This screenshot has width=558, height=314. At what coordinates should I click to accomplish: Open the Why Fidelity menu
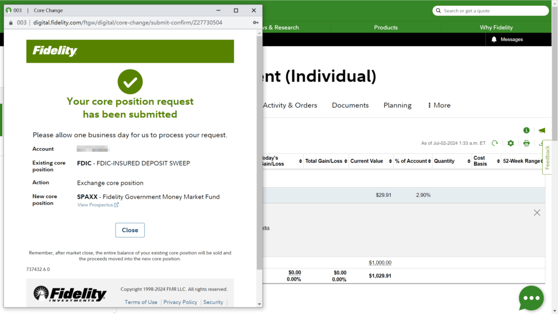496,27
